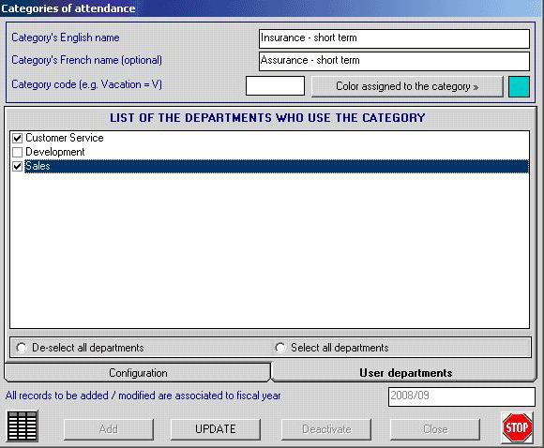Select the Development row in department list

pyautogui.click(x=269, y=152)
